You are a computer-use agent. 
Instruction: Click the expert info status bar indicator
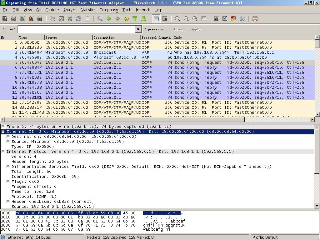[x=3, y=237]
